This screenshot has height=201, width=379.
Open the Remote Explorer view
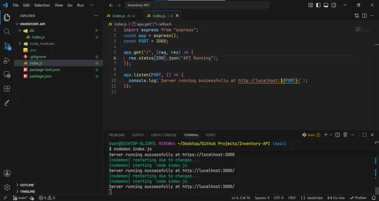[7, 75]
